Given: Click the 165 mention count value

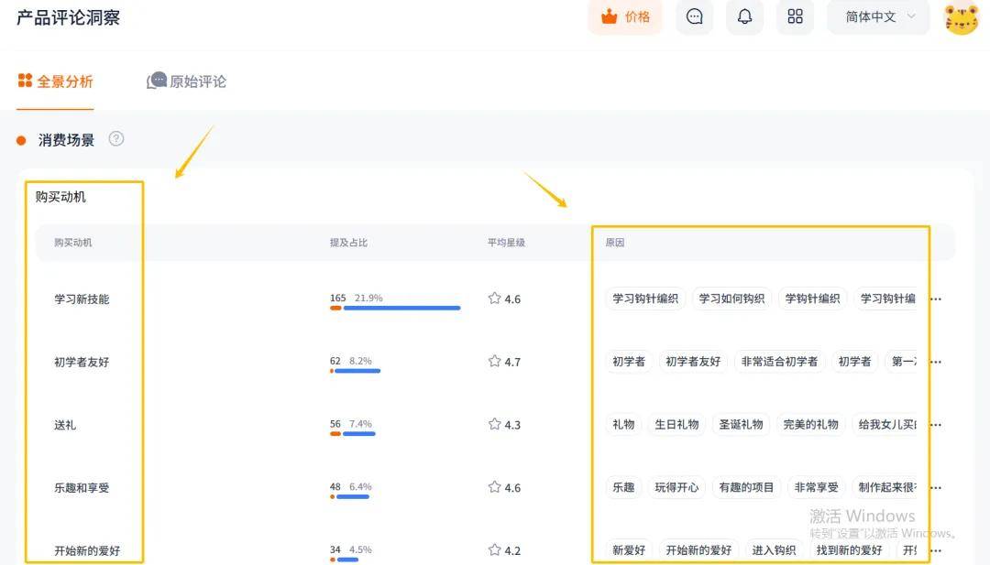Looking at the screenshot, I should pos(337,298).
